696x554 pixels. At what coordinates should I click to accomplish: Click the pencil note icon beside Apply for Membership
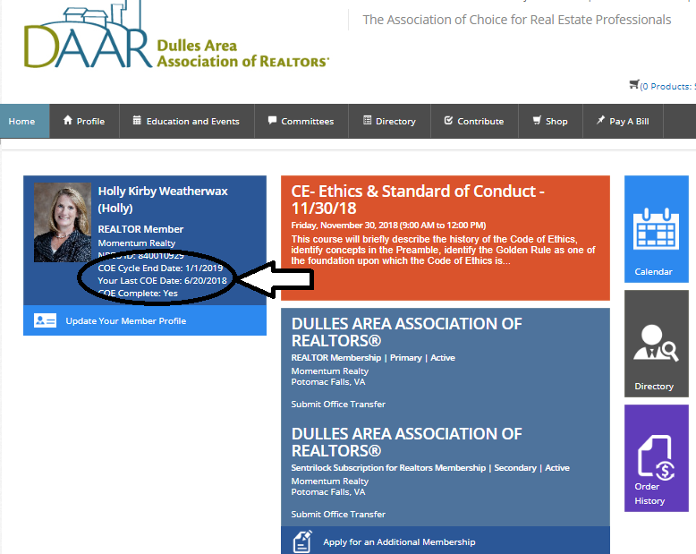(302, 541)
